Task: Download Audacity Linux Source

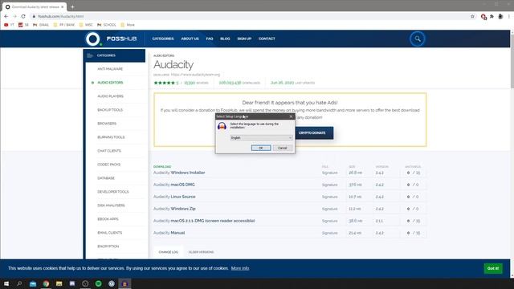Action: click(174, 197)
